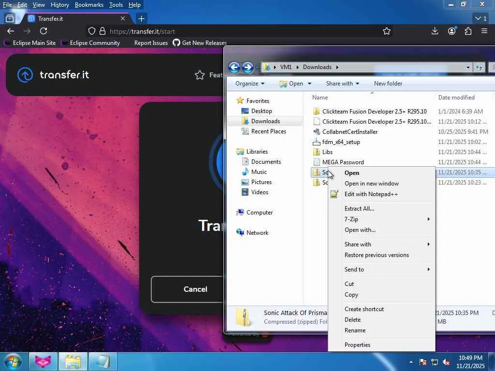Click the VM1 breadcrumb arrow
This screenshot has height=371, width=495.
(x=297, y=67)
